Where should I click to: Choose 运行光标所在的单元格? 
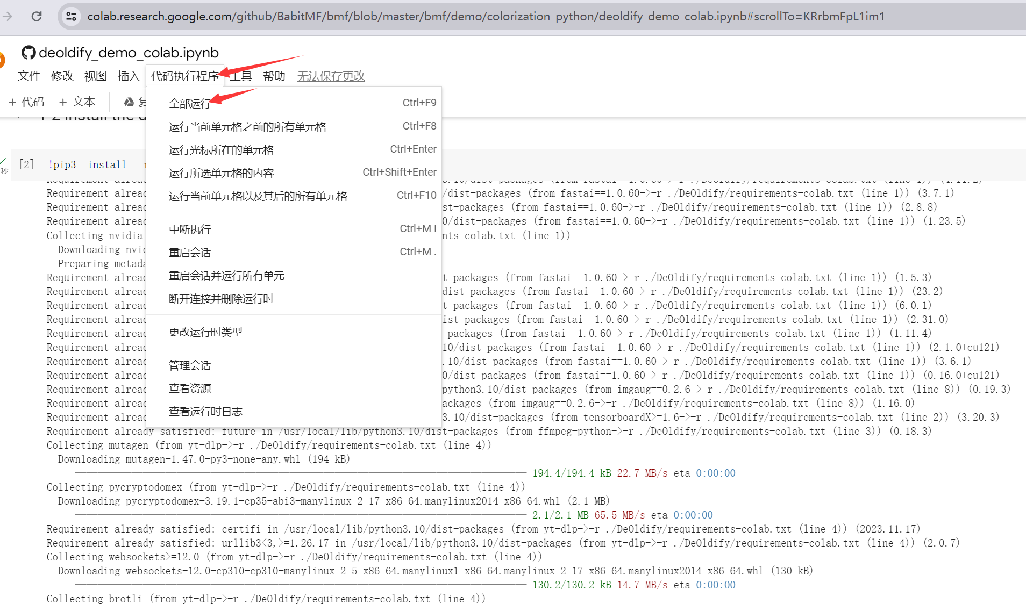point(294,149)
